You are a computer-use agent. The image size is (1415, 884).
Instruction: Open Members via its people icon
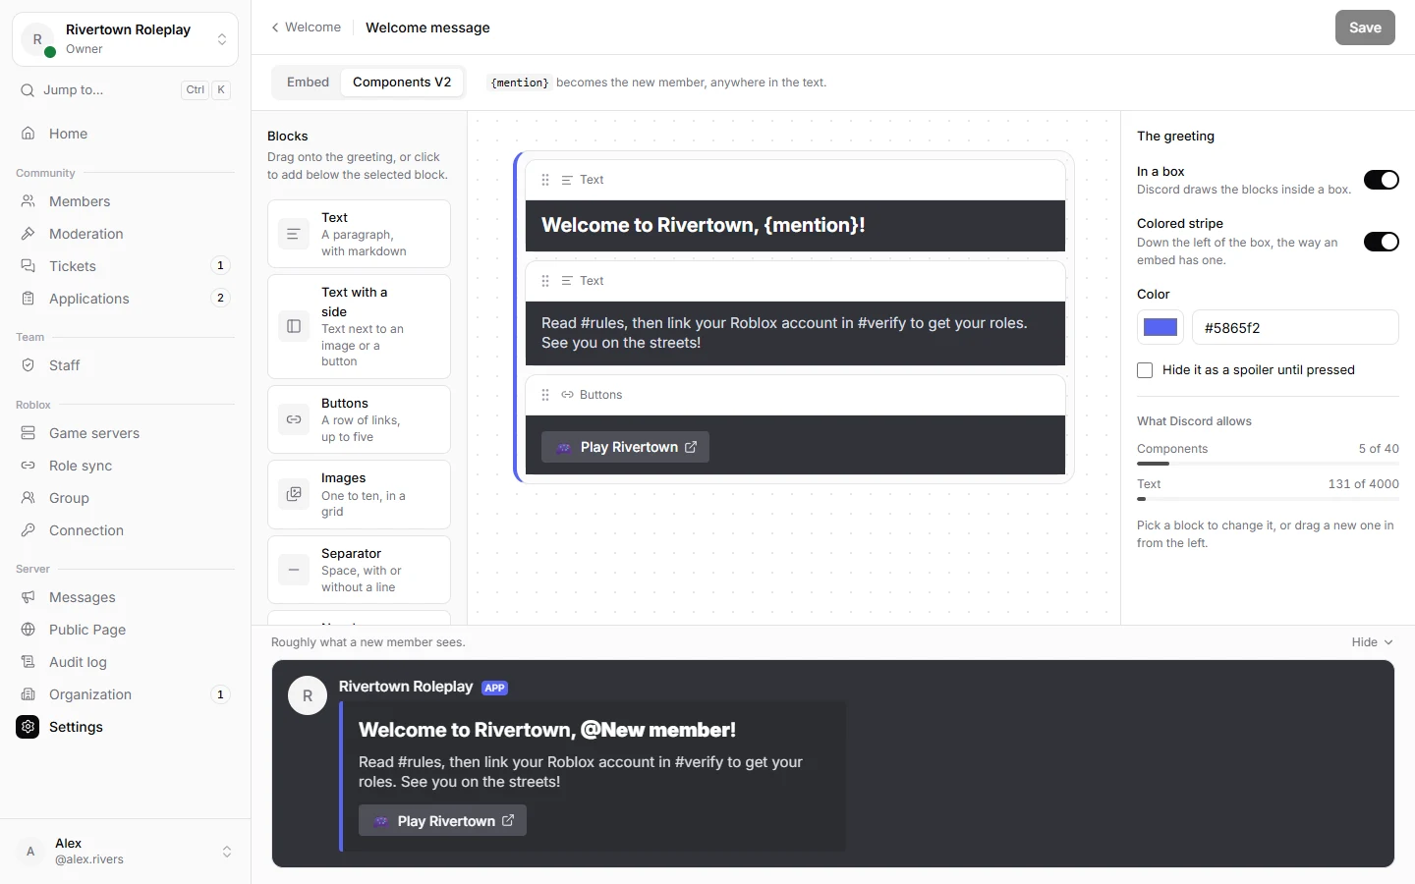pyautogui.click(x=28, y=201)
